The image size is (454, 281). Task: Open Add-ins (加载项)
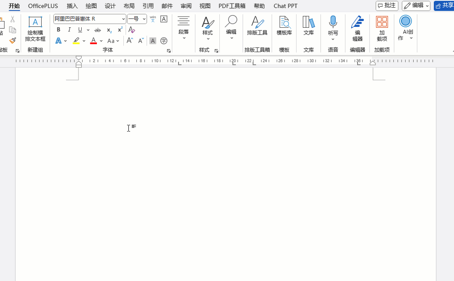(382, 28)
